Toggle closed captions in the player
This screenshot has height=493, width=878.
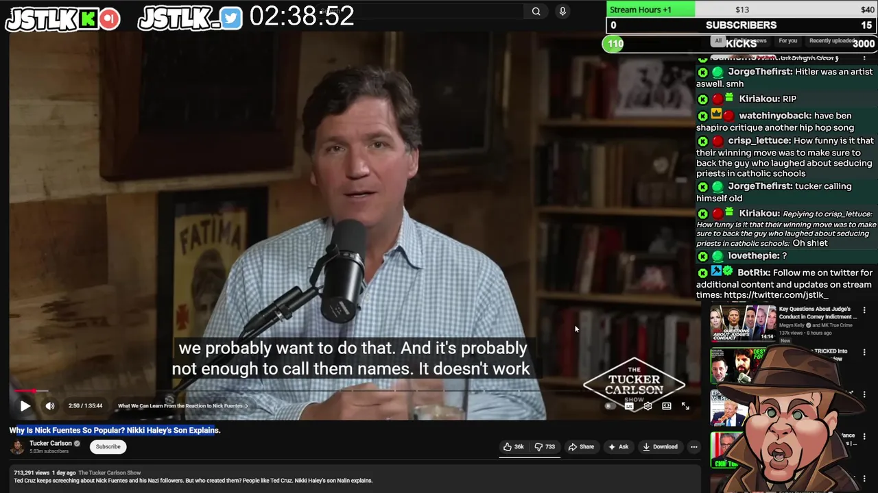(x=629, y=406)
